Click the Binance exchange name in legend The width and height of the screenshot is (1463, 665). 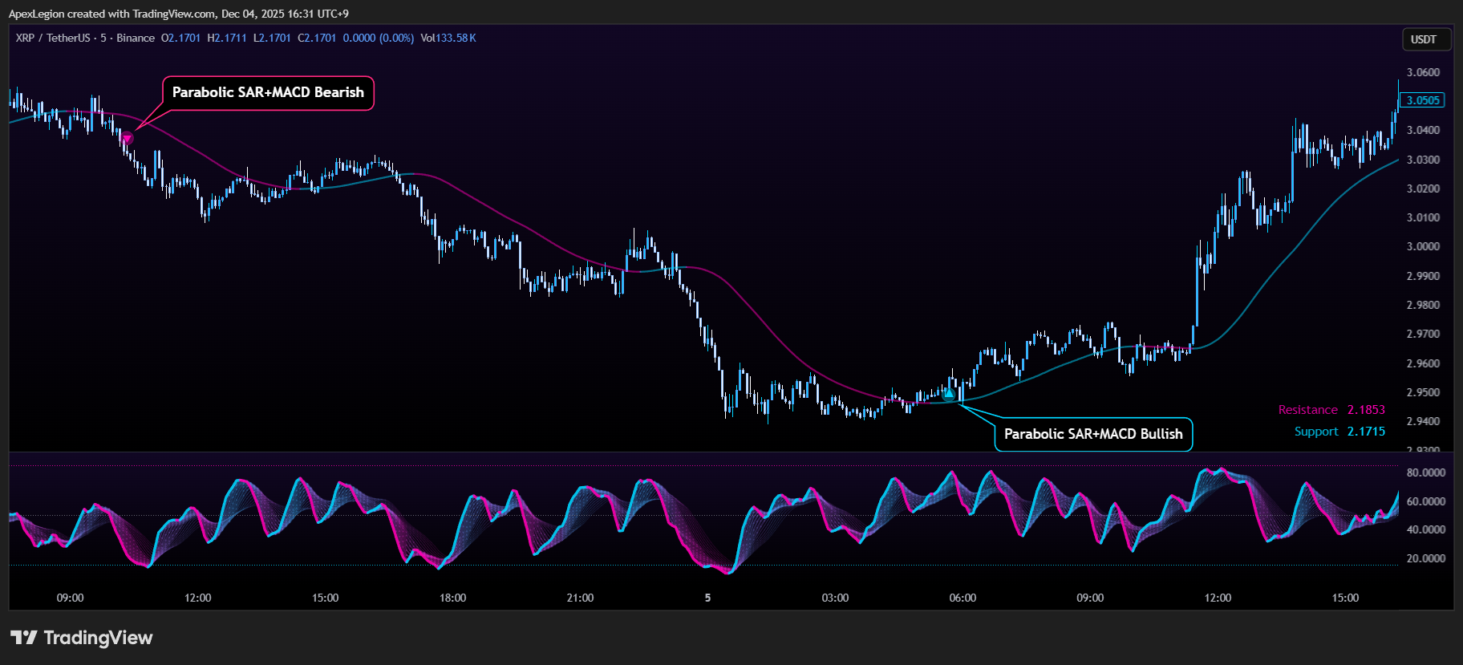tap(136, 38)
